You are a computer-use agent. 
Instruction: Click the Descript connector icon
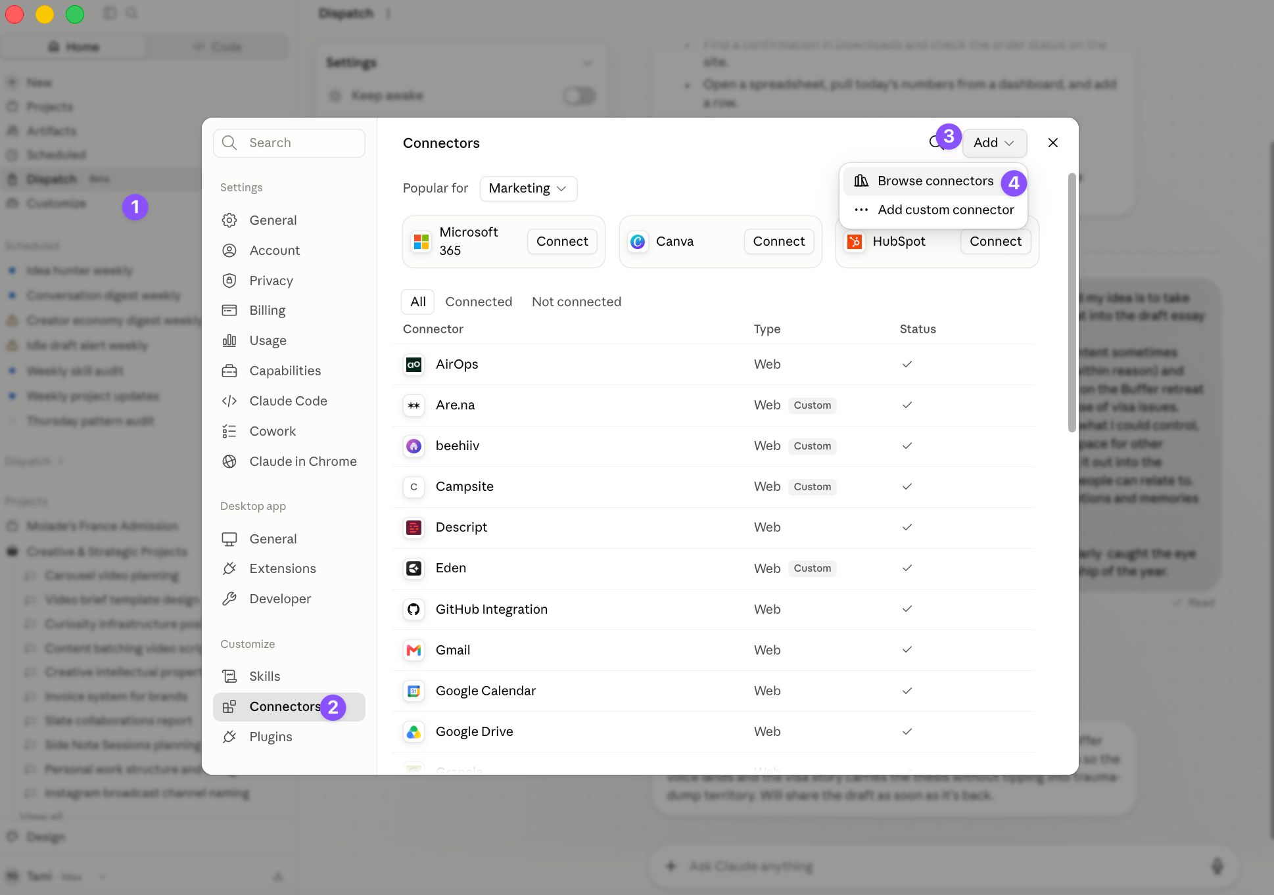click(413, 527)
